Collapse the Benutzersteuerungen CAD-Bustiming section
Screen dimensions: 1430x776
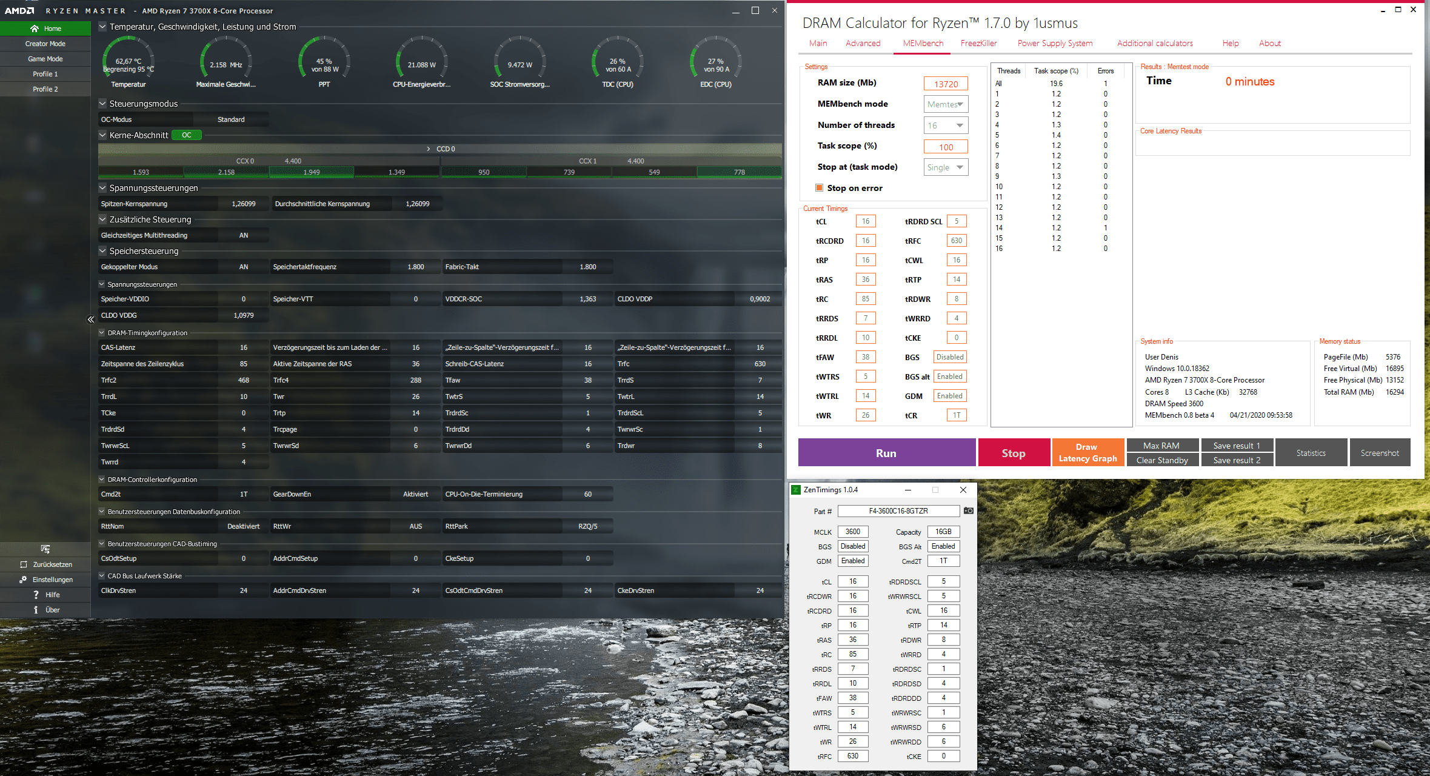[102, 544]
